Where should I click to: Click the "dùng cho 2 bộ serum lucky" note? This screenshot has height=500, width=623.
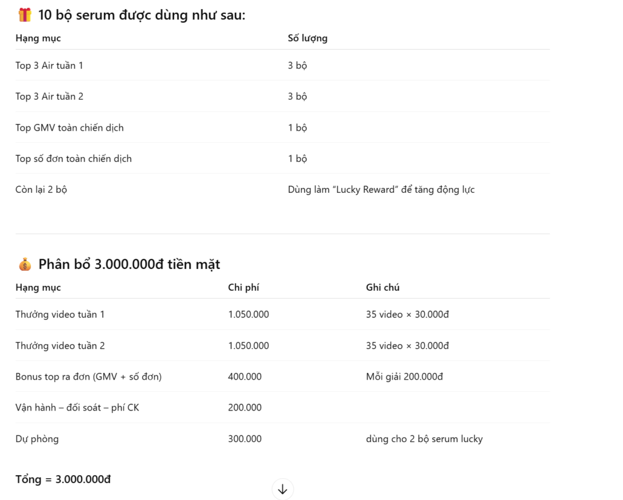point(424,439)
